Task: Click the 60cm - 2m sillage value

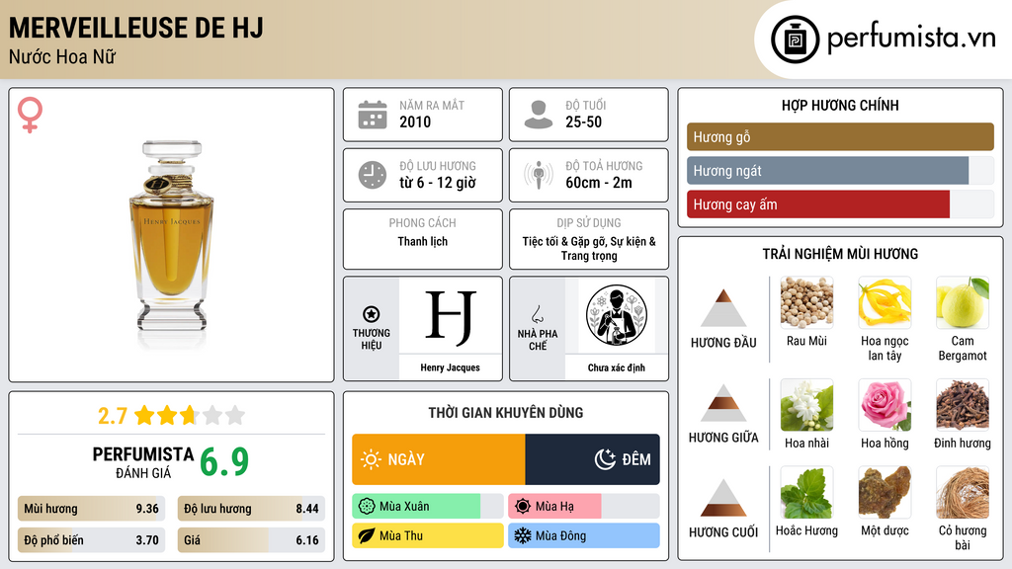Action: click(599, 183)
